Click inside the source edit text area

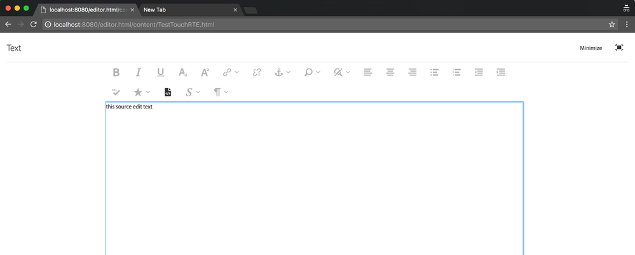coord(314,178)
